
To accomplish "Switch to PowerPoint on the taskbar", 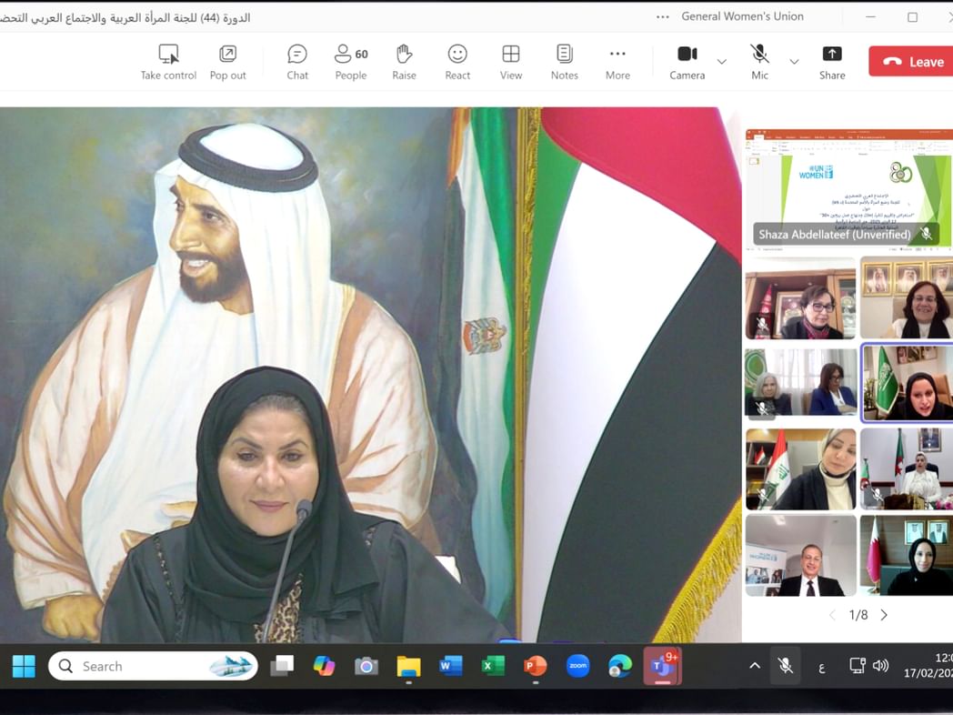I will [535, 667].
